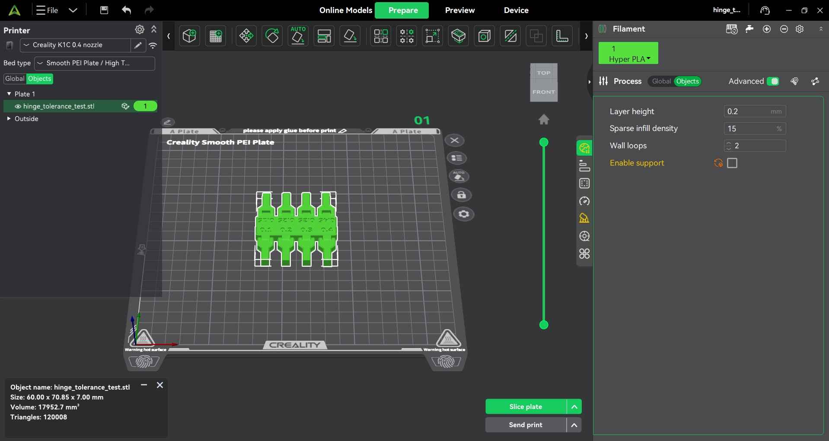Open the File menu

[x=47, y=10]
